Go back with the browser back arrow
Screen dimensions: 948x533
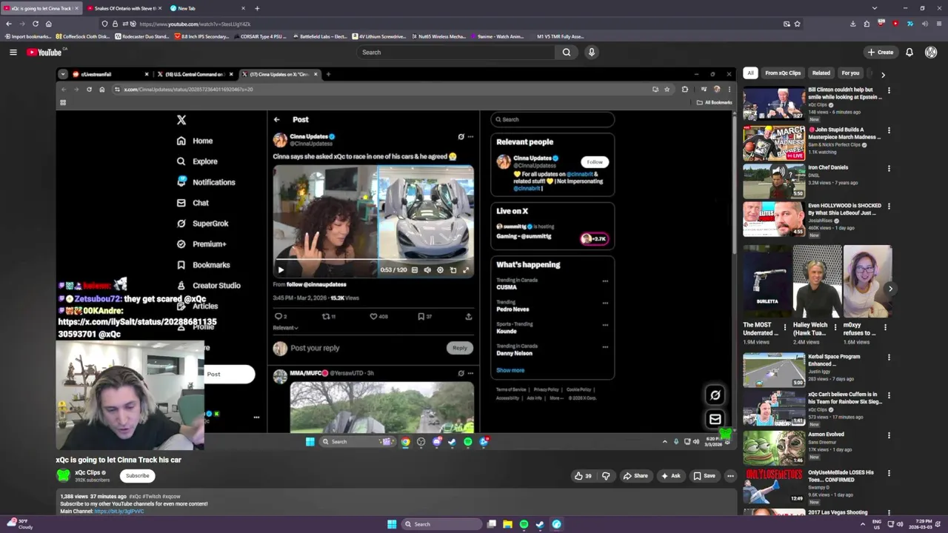point(9,24)
